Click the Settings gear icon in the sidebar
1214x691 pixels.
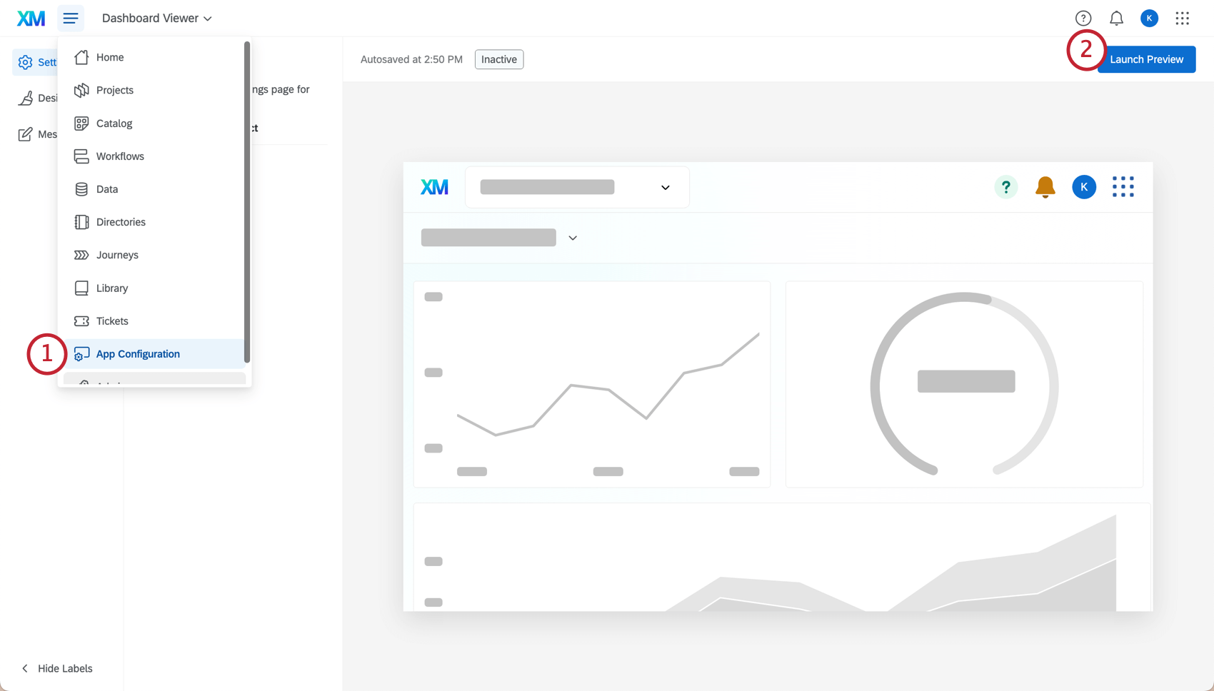(x=26, y=62)
